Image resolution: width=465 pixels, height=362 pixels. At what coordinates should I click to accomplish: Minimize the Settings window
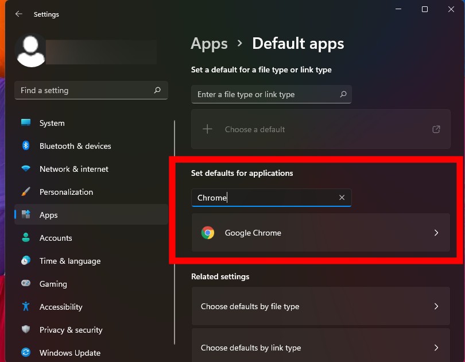(398, 9)
